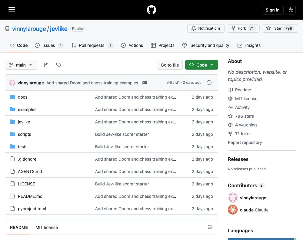303x242 pixels.
Task: Open the 796 stars link
Action: click(x=241, y=116)
